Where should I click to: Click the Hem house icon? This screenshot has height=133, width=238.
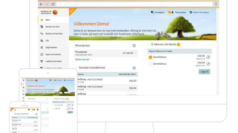42,20
